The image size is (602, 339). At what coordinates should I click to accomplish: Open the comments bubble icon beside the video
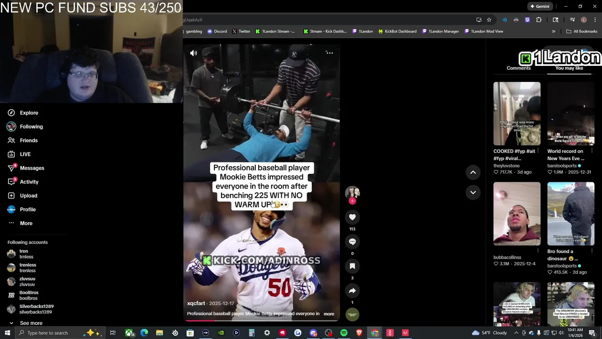[352, 242]
